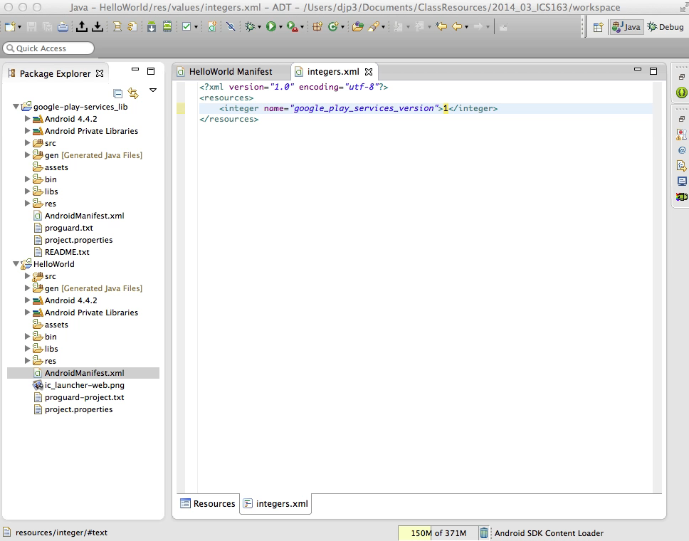689x541 pixels.
Task: Click the Quick Access search field
Action: click(x=48, y=48)
